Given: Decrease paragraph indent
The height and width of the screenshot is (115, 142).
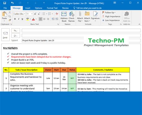Looking at the screenshot, I should [x=53, y=19].
